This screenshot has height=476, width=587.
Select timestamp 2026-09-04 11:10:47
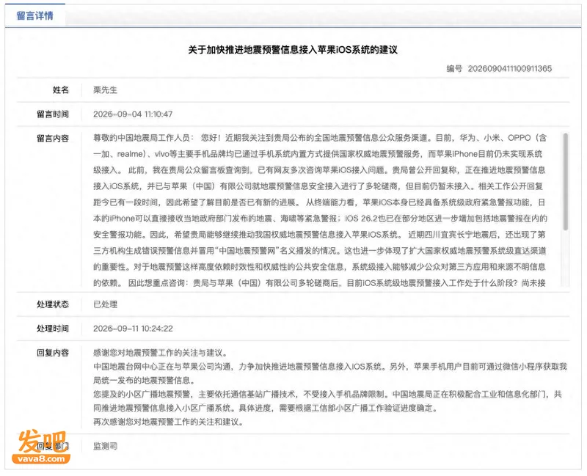[133, 114]
